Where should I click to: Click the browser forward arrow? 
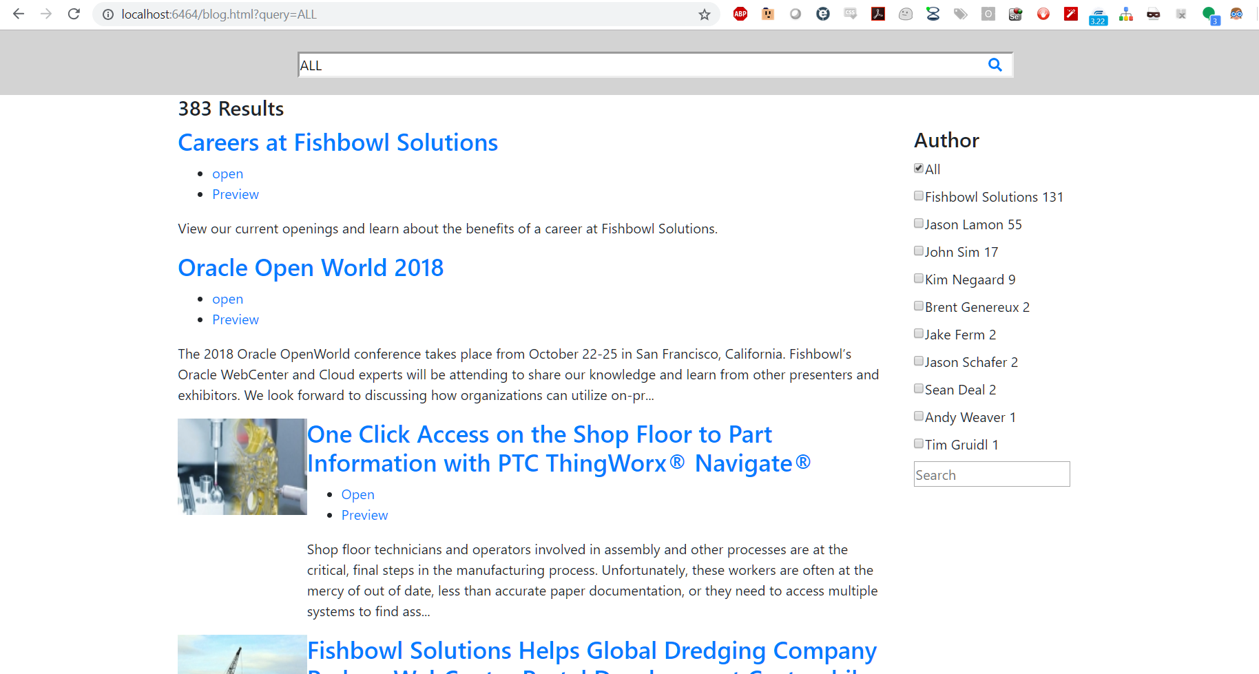point(46,14)
